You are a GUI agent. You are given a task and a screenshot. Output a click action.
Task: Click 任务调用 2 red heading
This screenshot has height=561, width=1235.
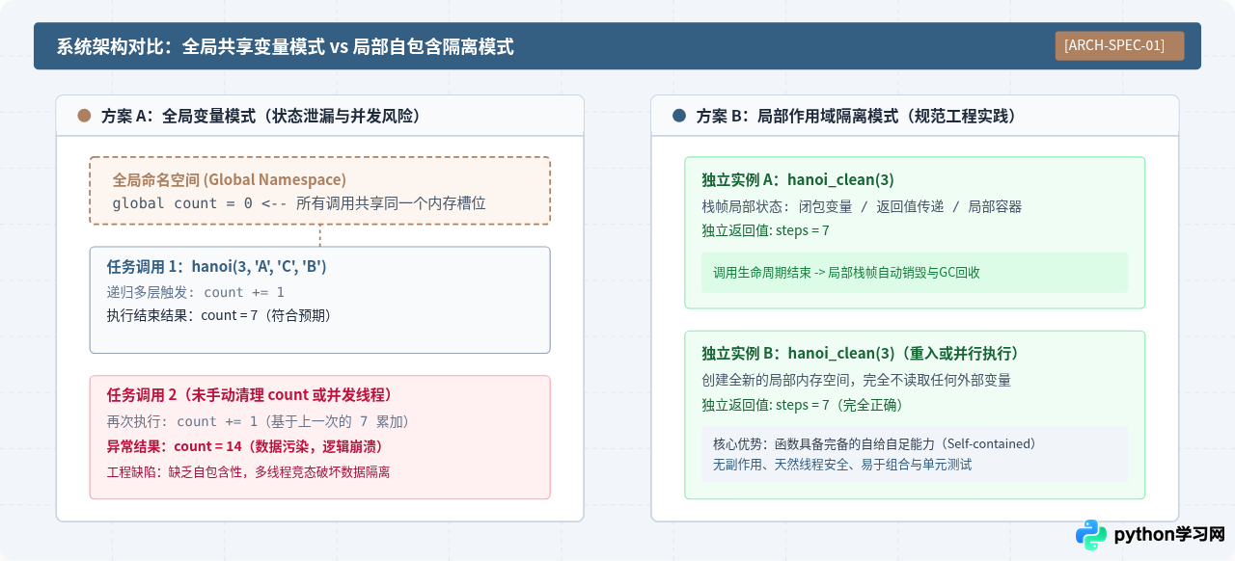click(249, 395)
